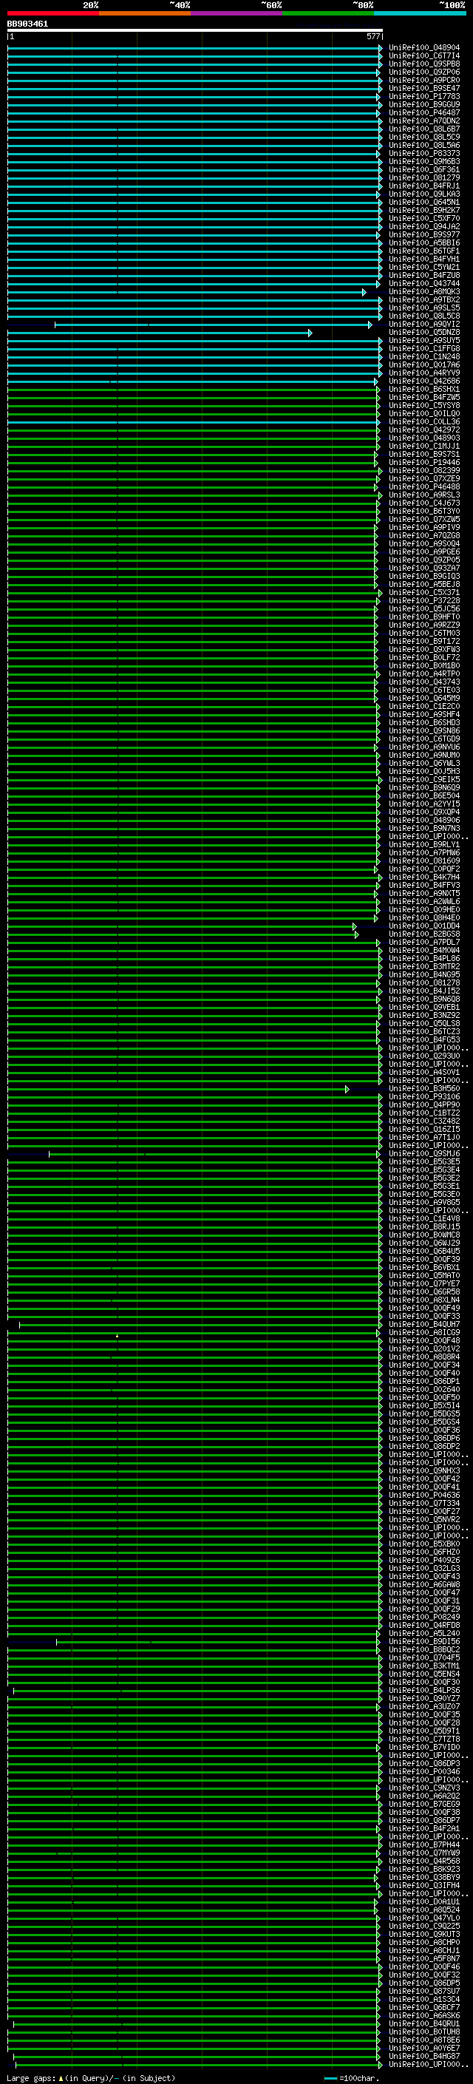Click the end arrow of UniRef100_Q5DNZ8 bar

pyautogui.click(x=310, y=333)
